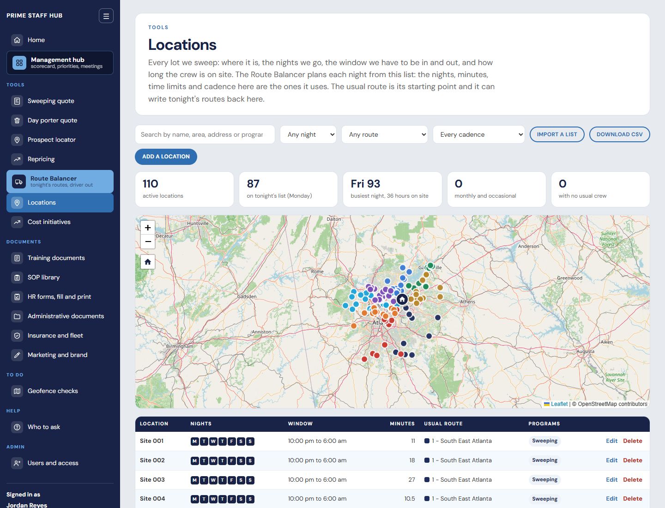
Task: Click the Sweeping program tag for Site 002
Action: click(544, 460)
